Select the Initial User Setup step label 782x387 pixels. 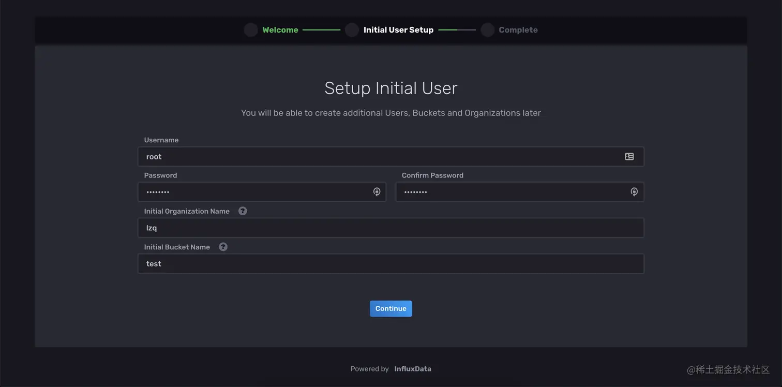click(x=398, y=30)
